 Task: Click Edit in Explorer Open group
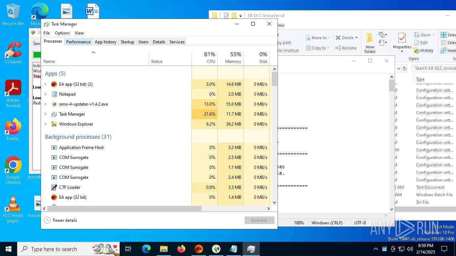(x=421, y=43)
